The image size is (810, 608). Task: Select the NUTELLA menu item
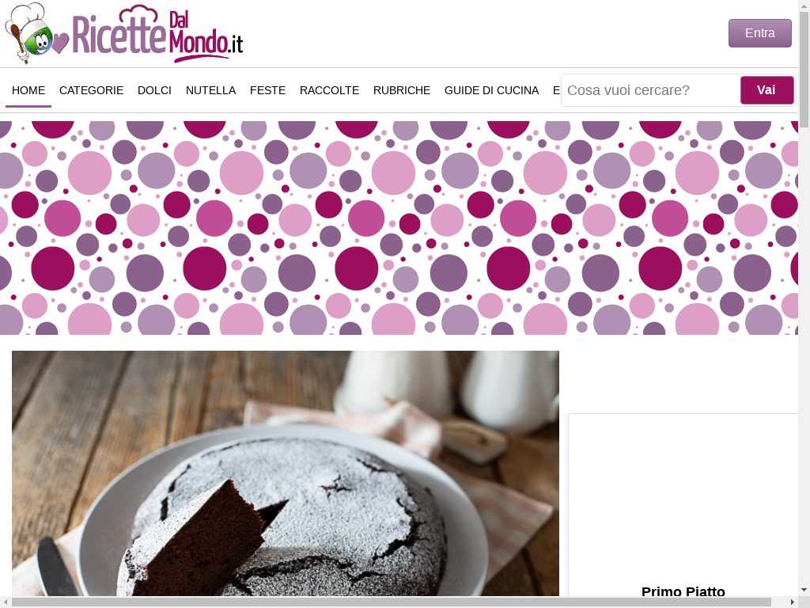tap(210, 90)
